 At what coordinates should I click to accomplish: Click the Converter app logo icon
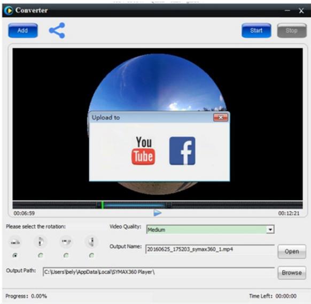[x=9, y=10]
